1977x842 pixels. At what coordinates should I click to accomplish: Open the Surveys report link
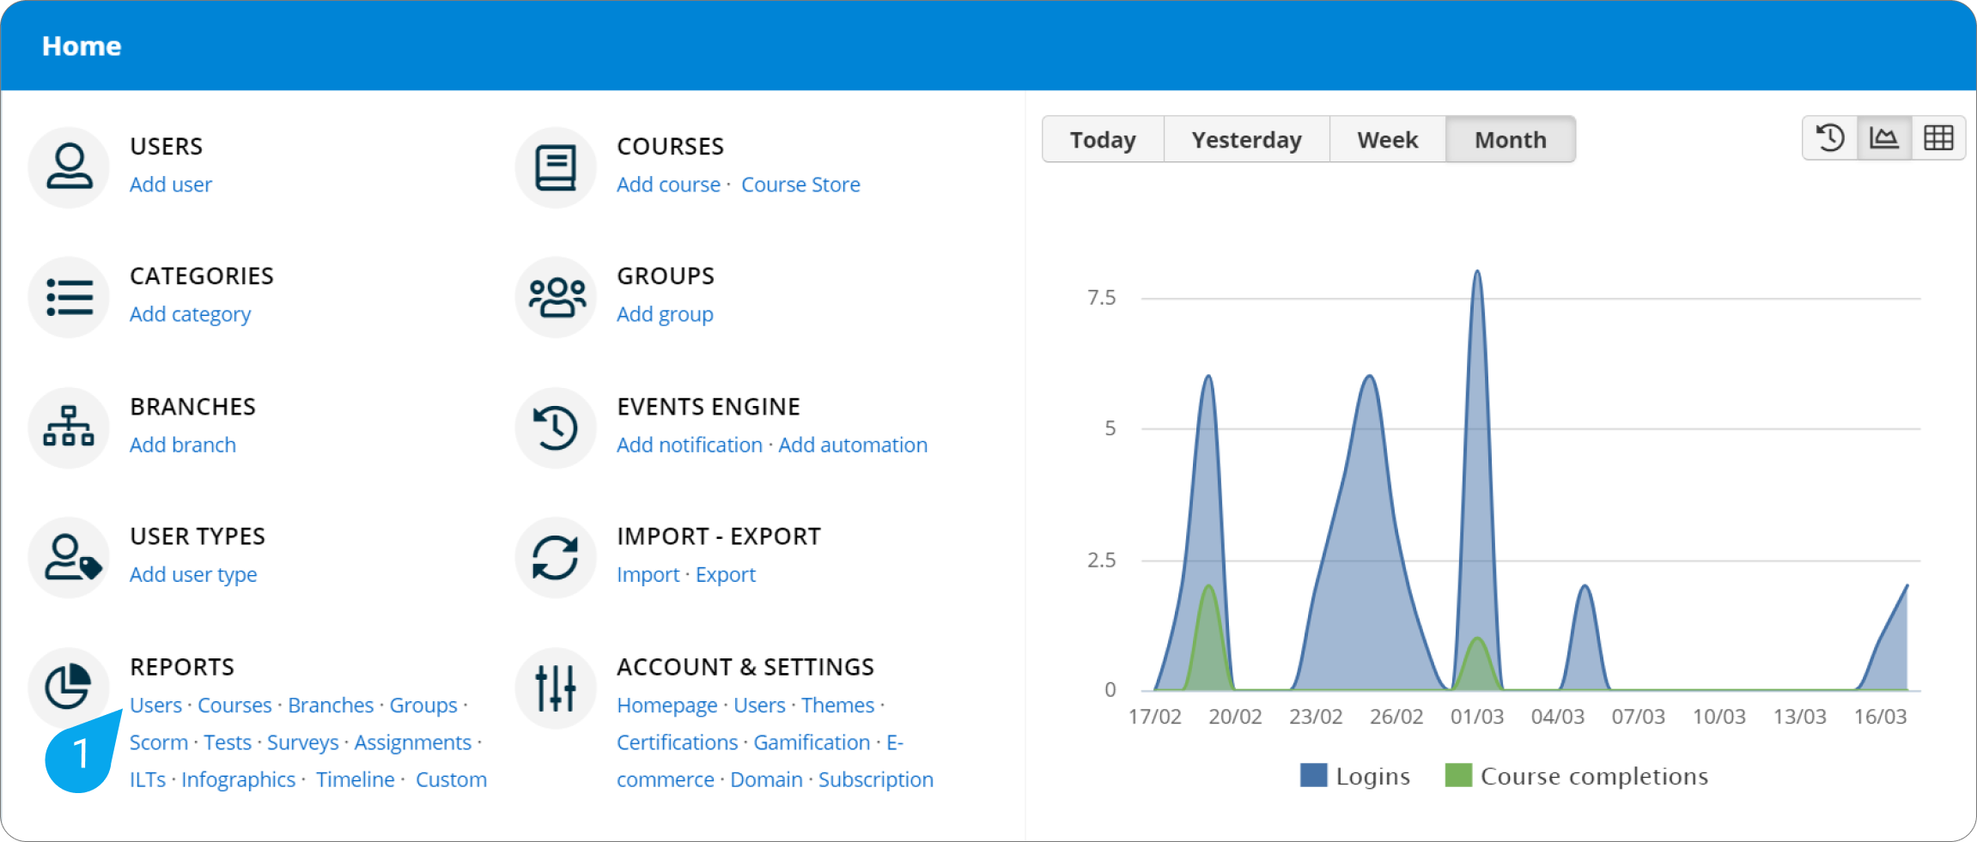[302, 742]
